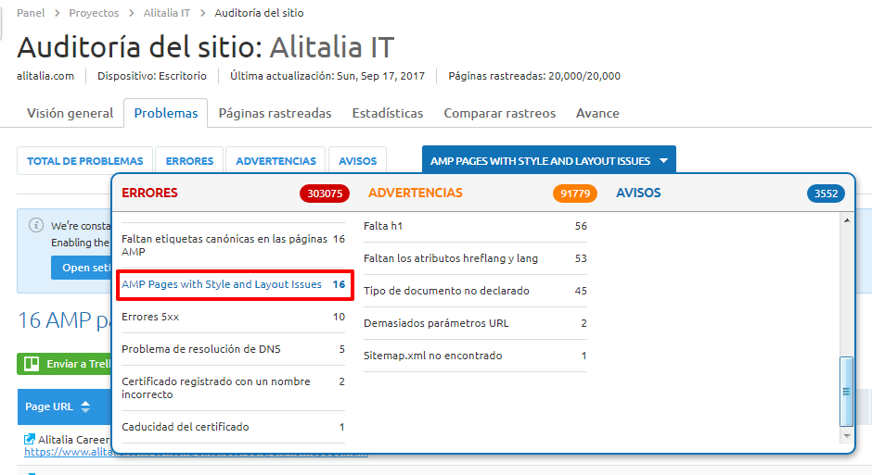Click ADVERTENCIAS heading in dropdown panel
This screenshot has height=475, width=872.
click(416, 193)
